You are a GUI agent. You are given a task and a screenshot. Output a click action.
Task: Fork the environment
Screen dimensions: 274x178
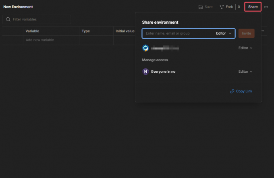(226, 7)
